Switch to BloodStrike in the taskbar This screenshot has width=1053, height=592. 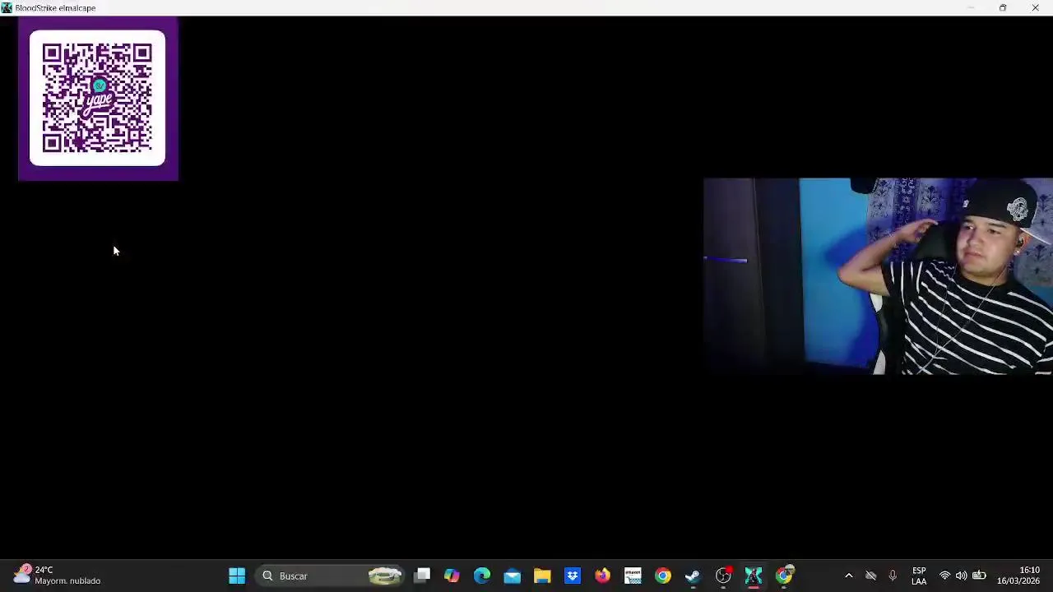tap(754, 576)
